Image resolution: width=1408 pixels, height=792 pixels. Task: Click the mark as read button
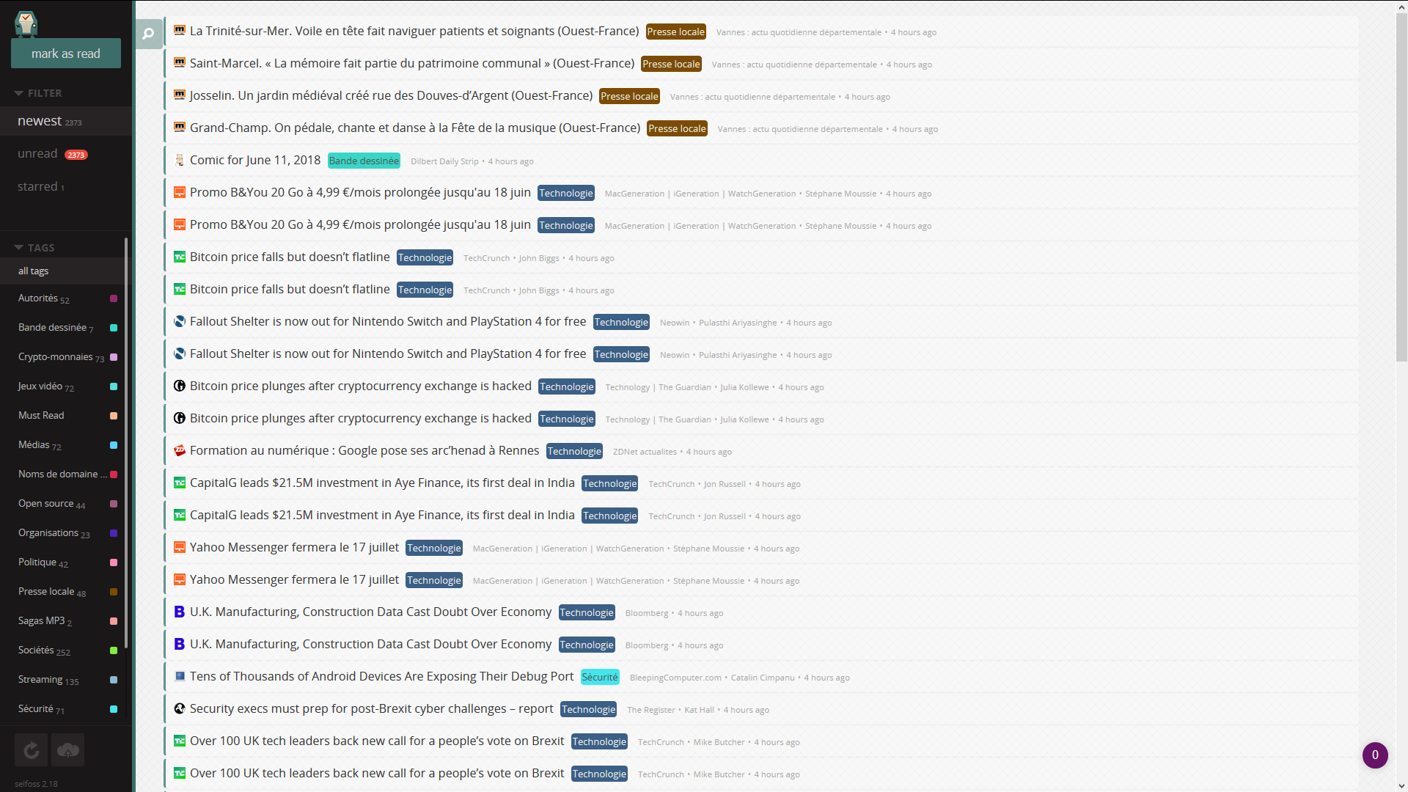65,54
